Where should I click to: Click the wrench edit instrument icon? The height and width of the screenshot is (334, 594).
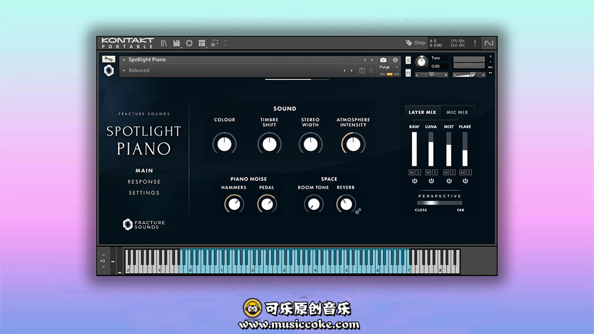pos(108,59)
